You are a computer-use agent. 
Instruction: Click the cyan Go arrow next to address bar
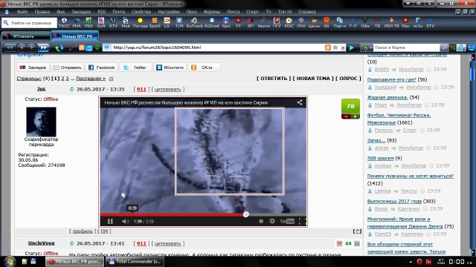(351, 47)
